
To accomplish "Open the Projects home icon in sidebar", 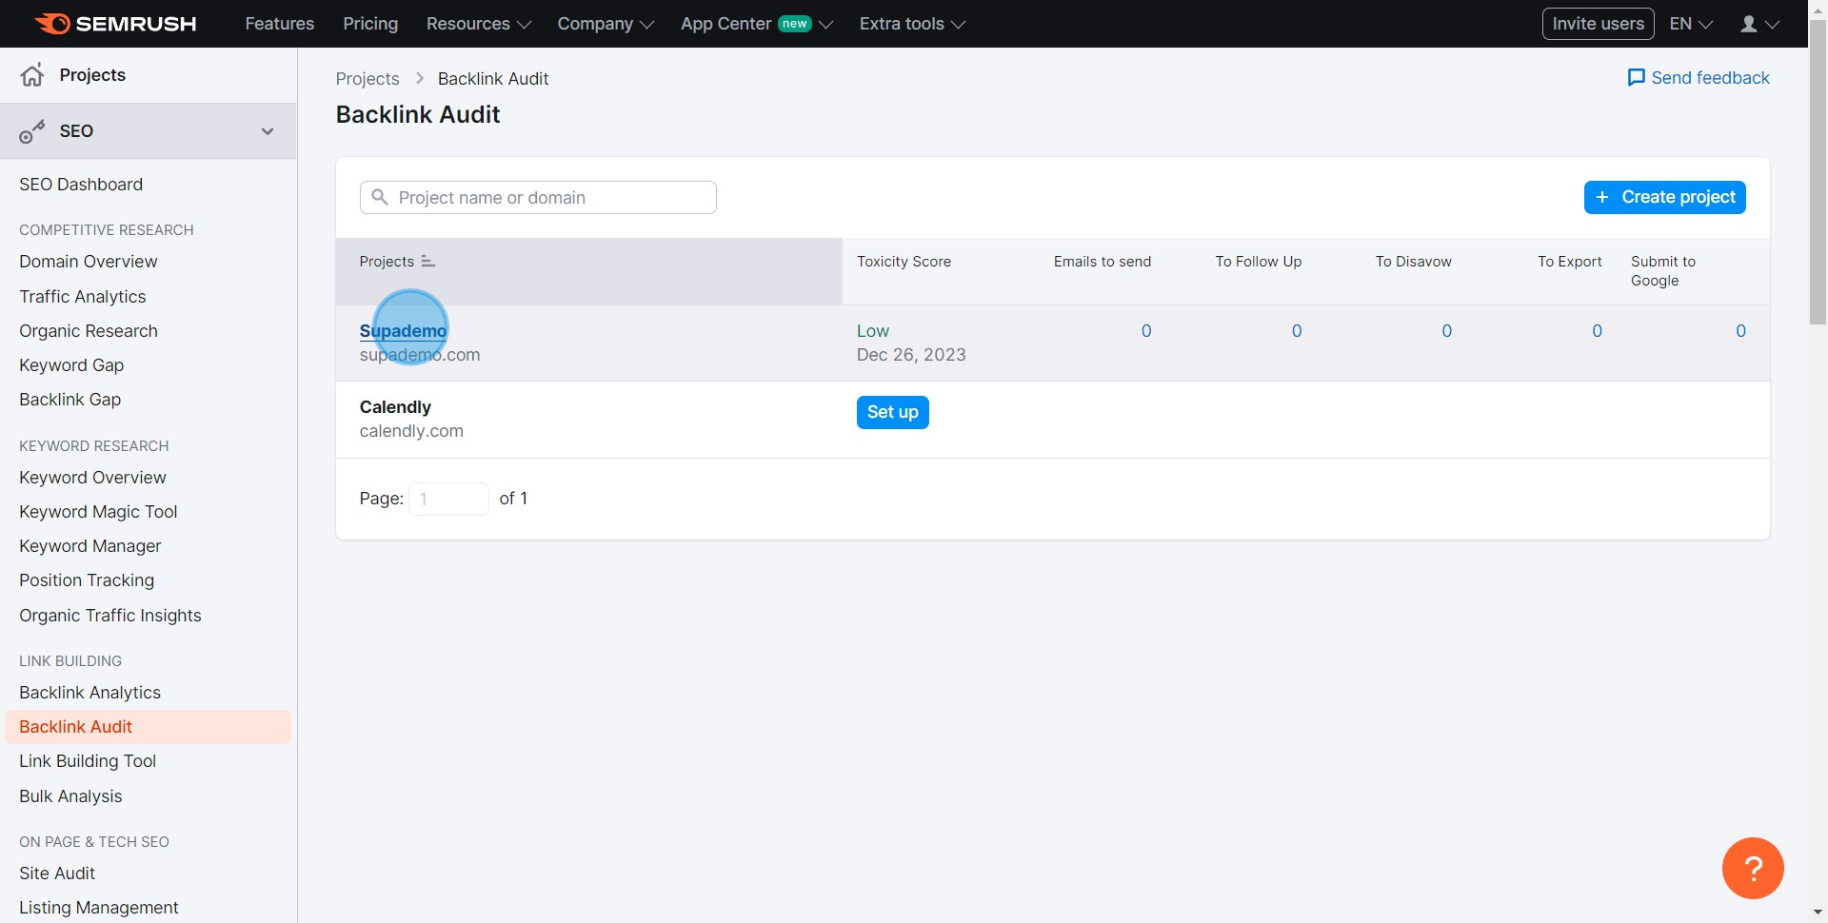I will pos(32,75).
